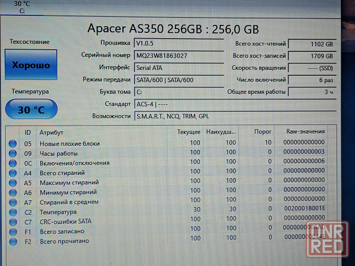Click the blue status icon for Новые плохие блоки
This screenshot has height=266, width=355.
pos(13,144)
